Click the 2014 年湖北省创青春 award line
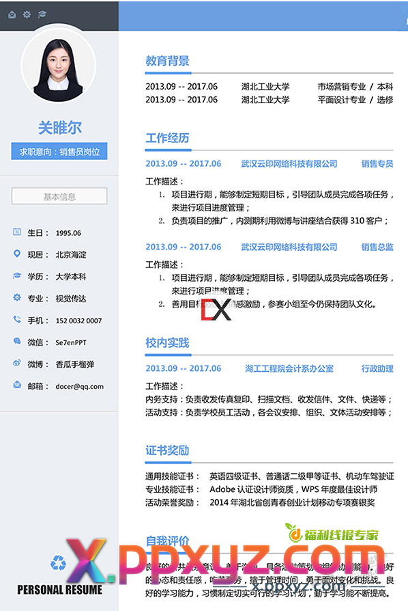Image resolution: width=408 pixels, height=611 pixels. click(x=292, y=502)
